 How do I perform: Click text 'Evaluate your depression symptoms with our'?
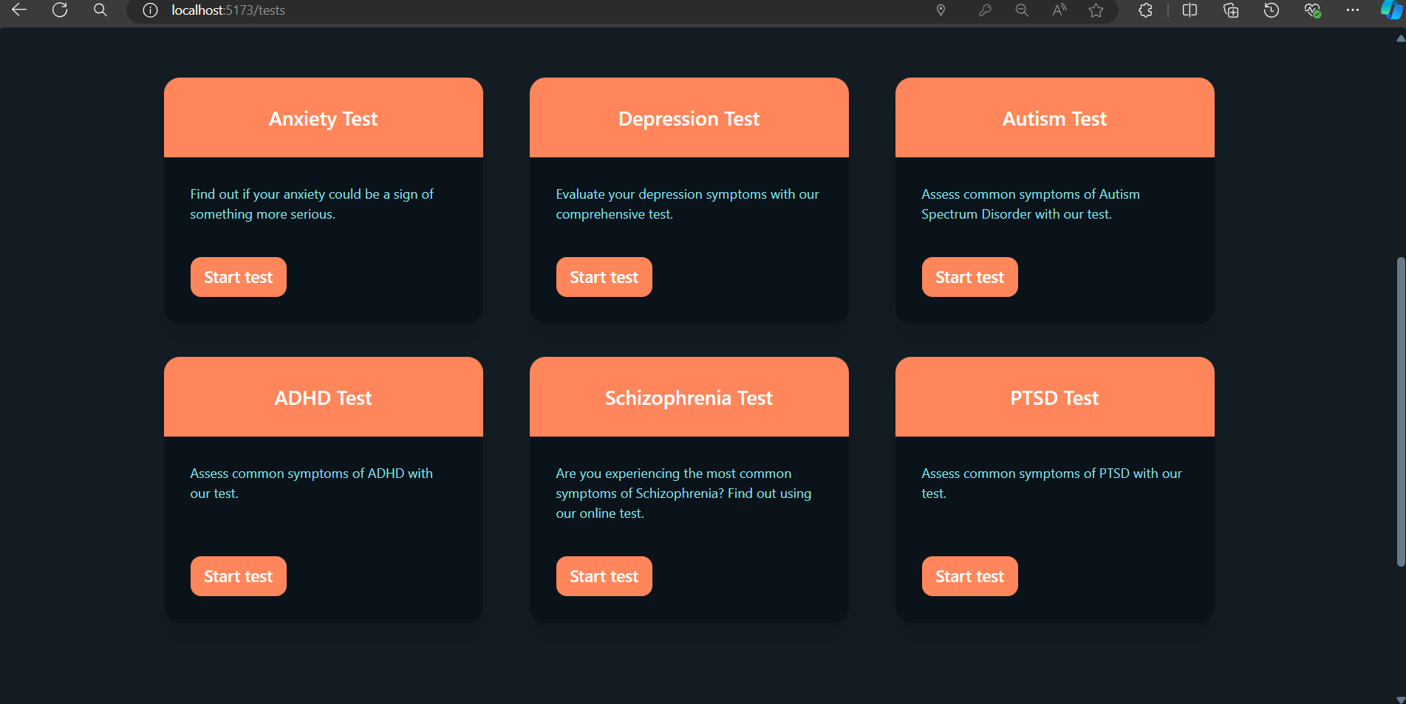click(687, 194)
